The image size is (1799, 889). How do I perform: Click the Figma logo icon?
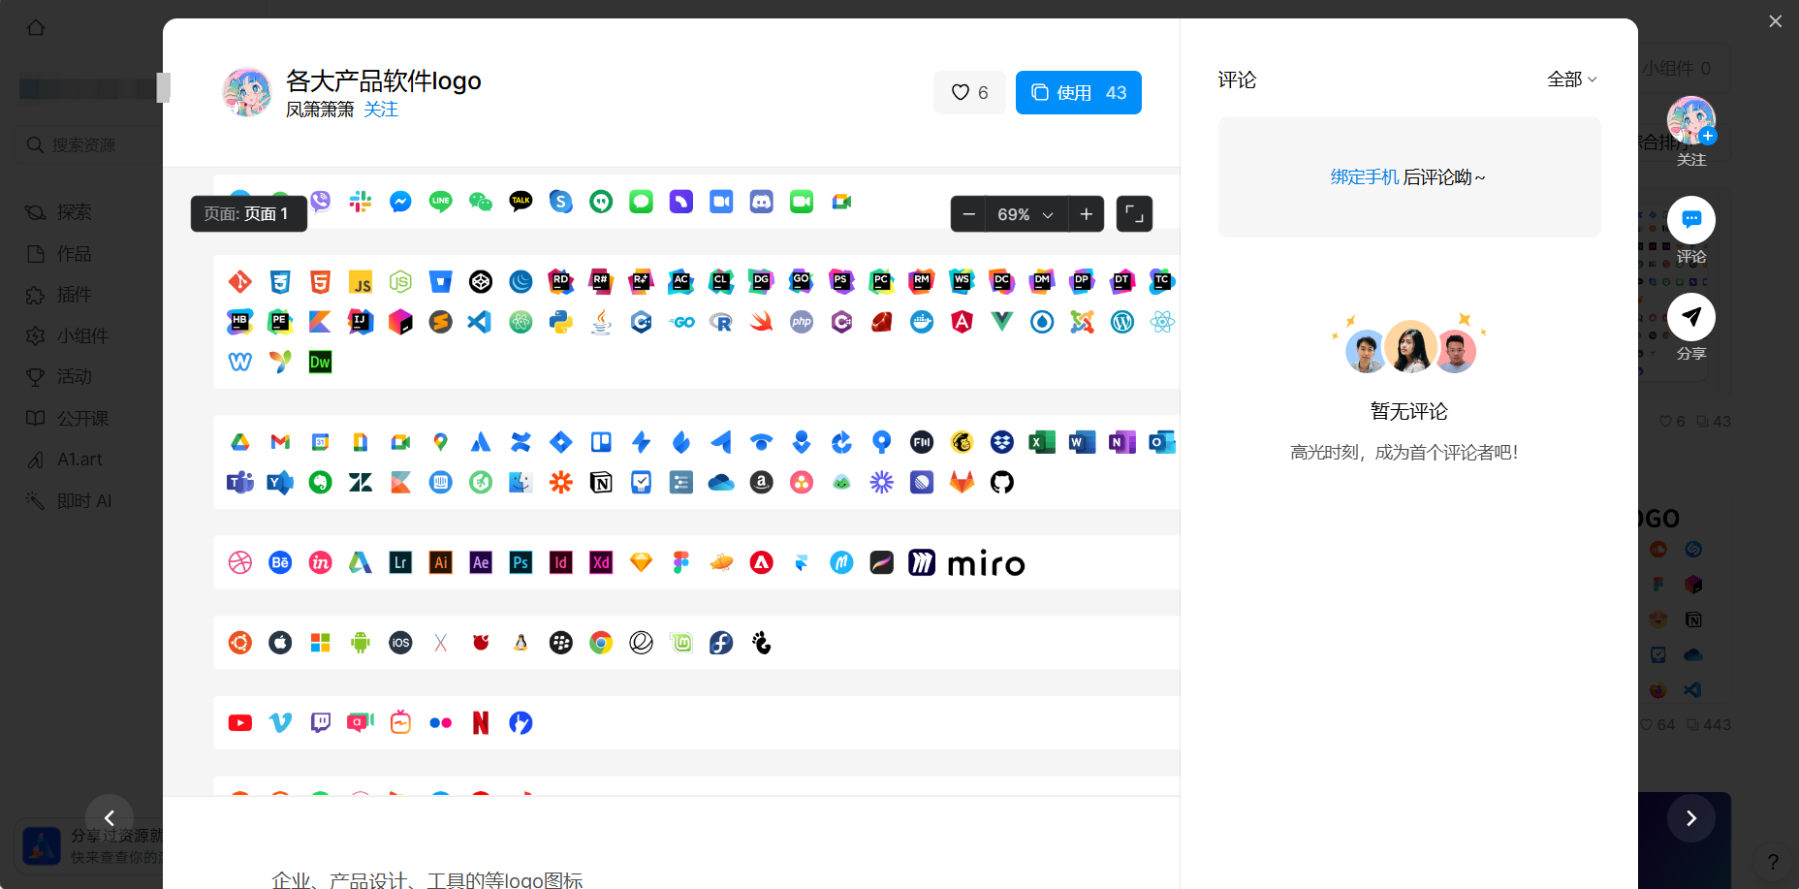point(681,562)
